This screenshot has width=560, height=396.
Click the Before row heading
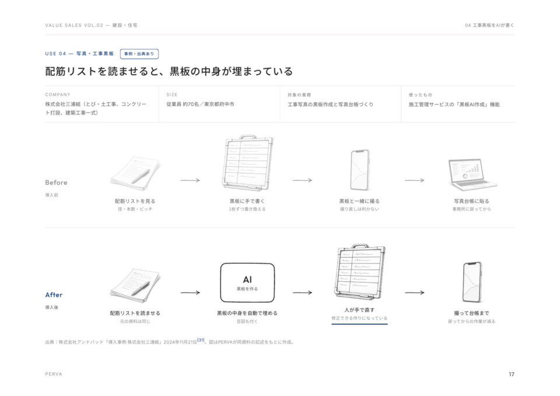(x=56, y=183)
